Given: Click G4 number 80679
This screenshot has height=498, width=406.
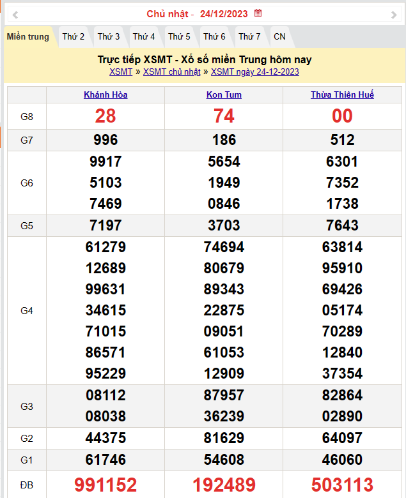Looking at the screenshot, I should pos(224,268).
